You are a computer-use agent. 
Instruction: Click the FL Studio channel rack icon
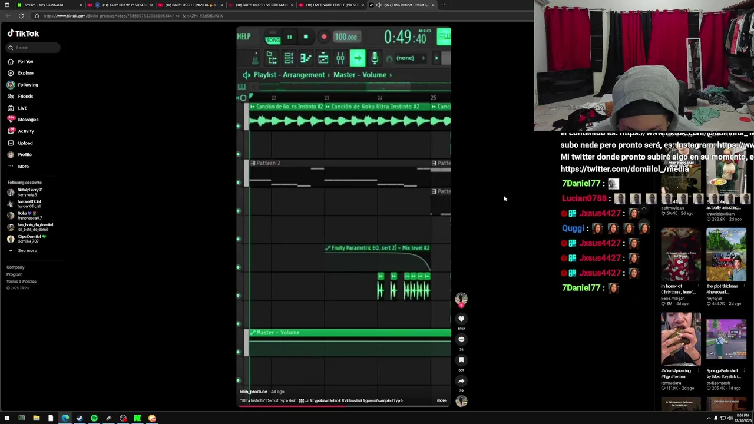click(289, 58)
